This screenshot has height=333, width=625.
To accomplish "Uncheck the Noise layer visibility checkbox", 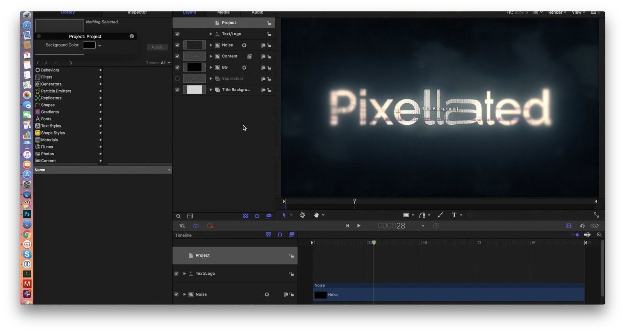I will tap(177, 45).
